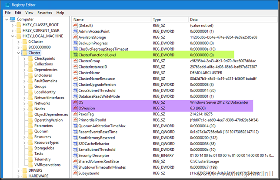Expand the Checkpoints subkey
This screenshot has height=180, width=280.
(x=24, y=59)
